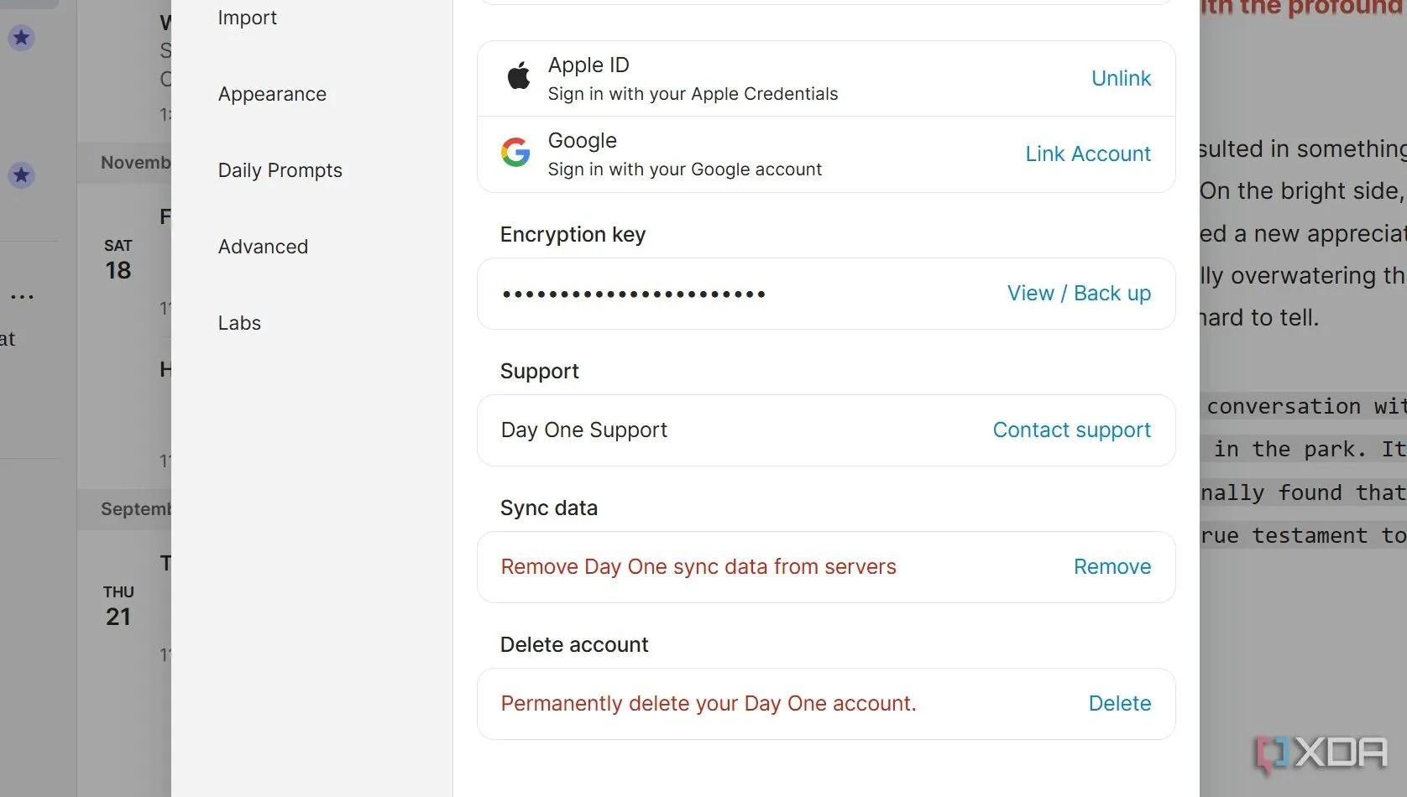
Task: Click the Google logo icon
Action: [x=515, y=153]
